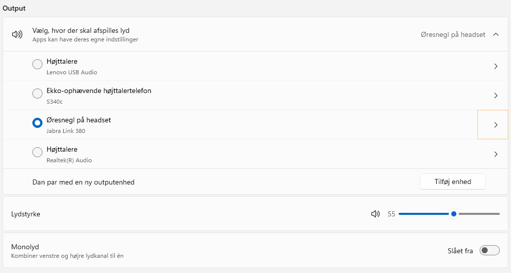Screen dimensions: 511x273
Task: Click the "Slået fra" label beside Monolyd
Action: [460, 251]
